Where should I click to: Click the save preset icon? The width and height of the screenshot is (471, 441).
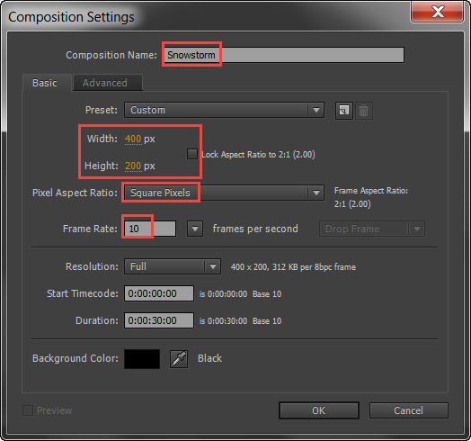click(x=344, y=111)
